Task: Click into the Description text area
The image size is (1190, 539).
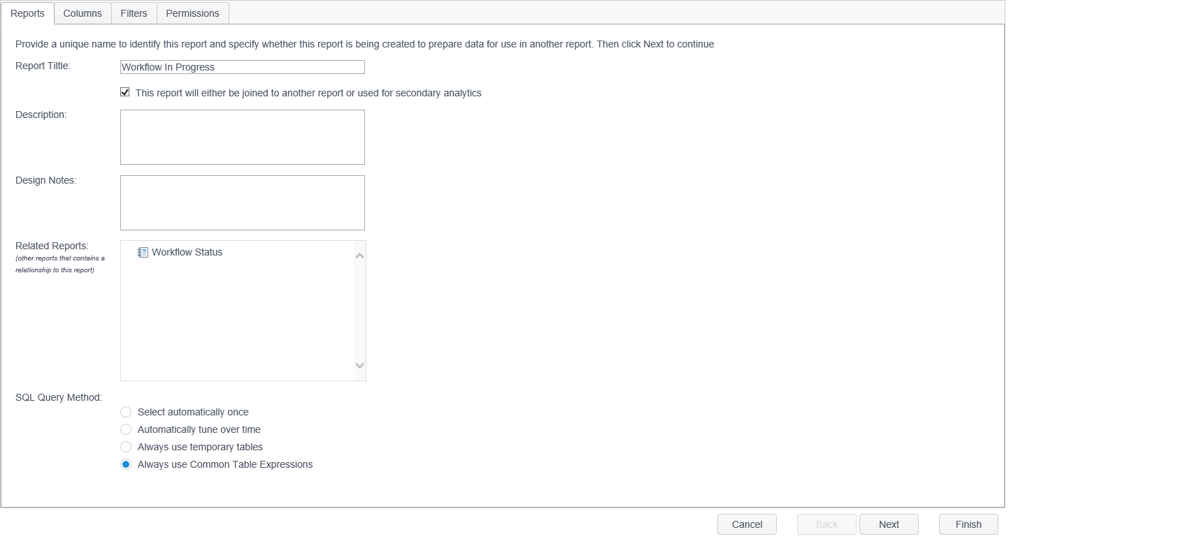Action: [242, 137]
